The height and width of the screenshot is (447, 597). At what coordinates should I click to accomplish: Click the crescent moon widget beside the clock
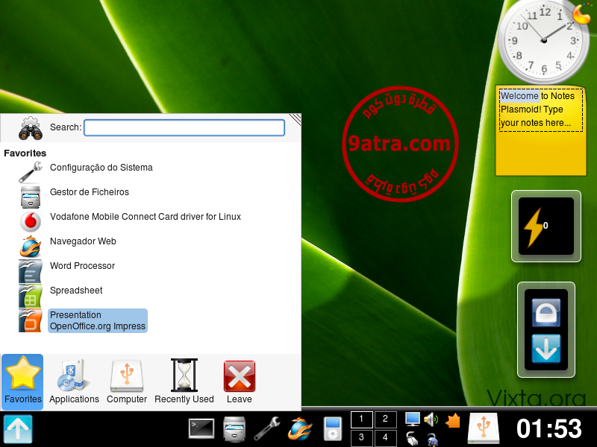coord(582,13)
